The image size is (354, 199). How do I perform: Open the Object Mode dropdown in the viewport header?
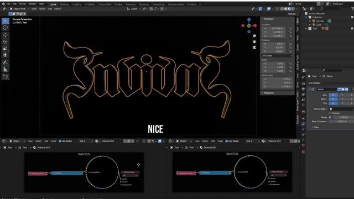tap(19, 9)
